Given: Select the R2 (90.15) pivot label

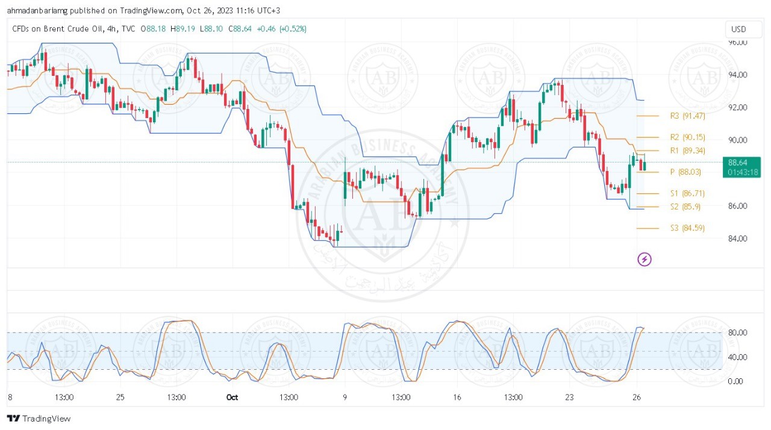Looking at the screenshot, I should click(x=687, y=137).
